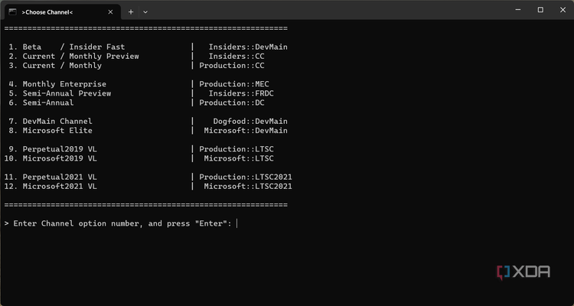Click the Microsoft Elite option line
The height and width of the screenshot is (306, 574).
click(148, 131)
